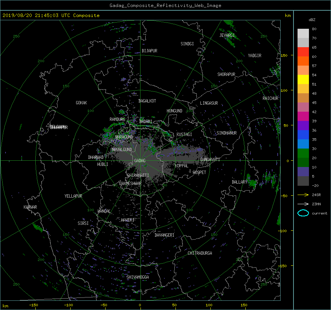Viewport: 331px width, 310px height.
Task: Click the '24SR' legend label
Action: click(x=316, y=195)
